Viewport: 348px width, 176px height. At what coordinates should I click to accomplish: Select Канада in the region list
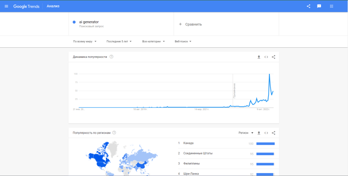click(x=189, y=143)
